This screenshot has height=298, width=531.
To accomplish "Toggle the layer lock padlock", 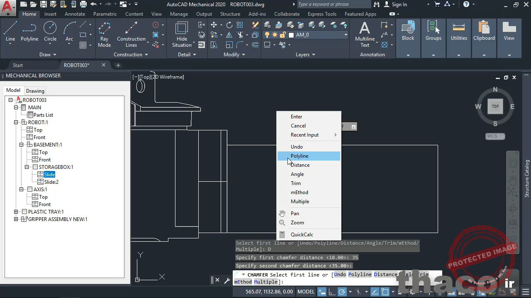I will click(x=283, y=35).
